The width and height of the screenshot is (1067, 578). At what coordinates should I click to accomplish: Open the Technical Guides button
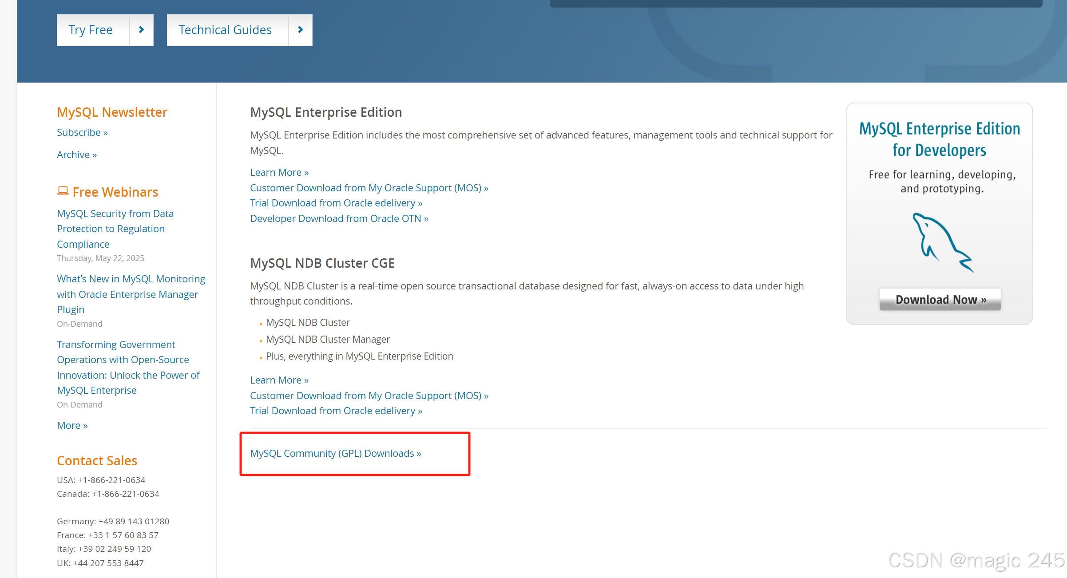click(x=225, y=30)
